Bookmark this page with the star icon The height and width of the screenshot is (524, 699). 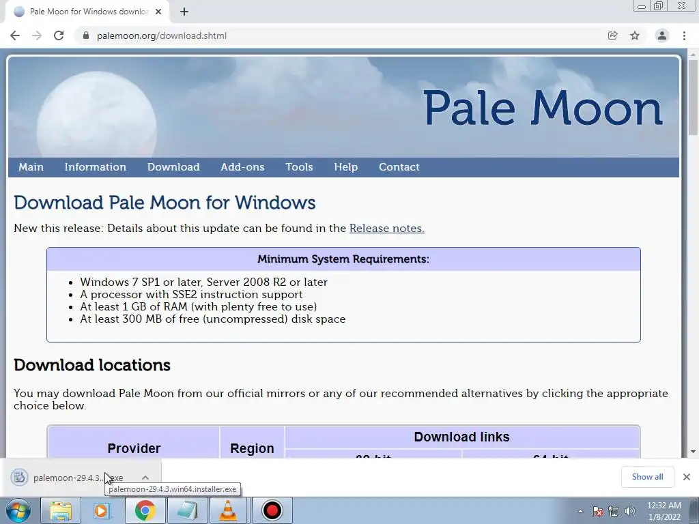tap(635, 35)
